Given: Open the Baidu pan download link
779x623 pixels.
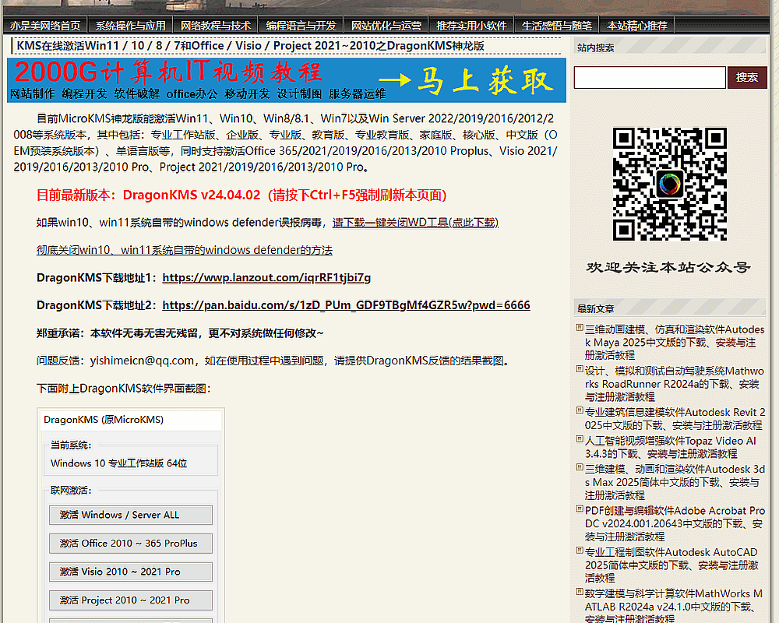Looking at the screenshot, I should tap(346, 305).
